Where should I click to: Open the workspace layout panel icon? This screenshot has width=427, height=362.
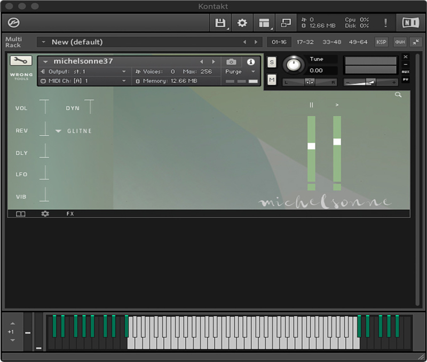264,23
